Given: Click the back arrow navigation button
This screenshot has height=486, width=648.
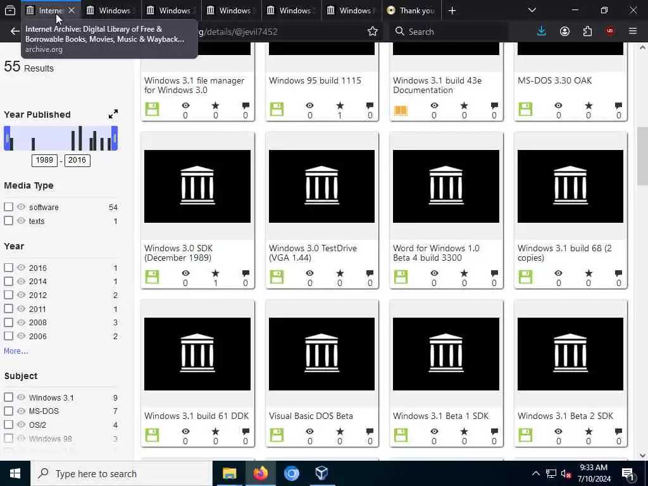Looking at the screenshot, I should 15,32.
